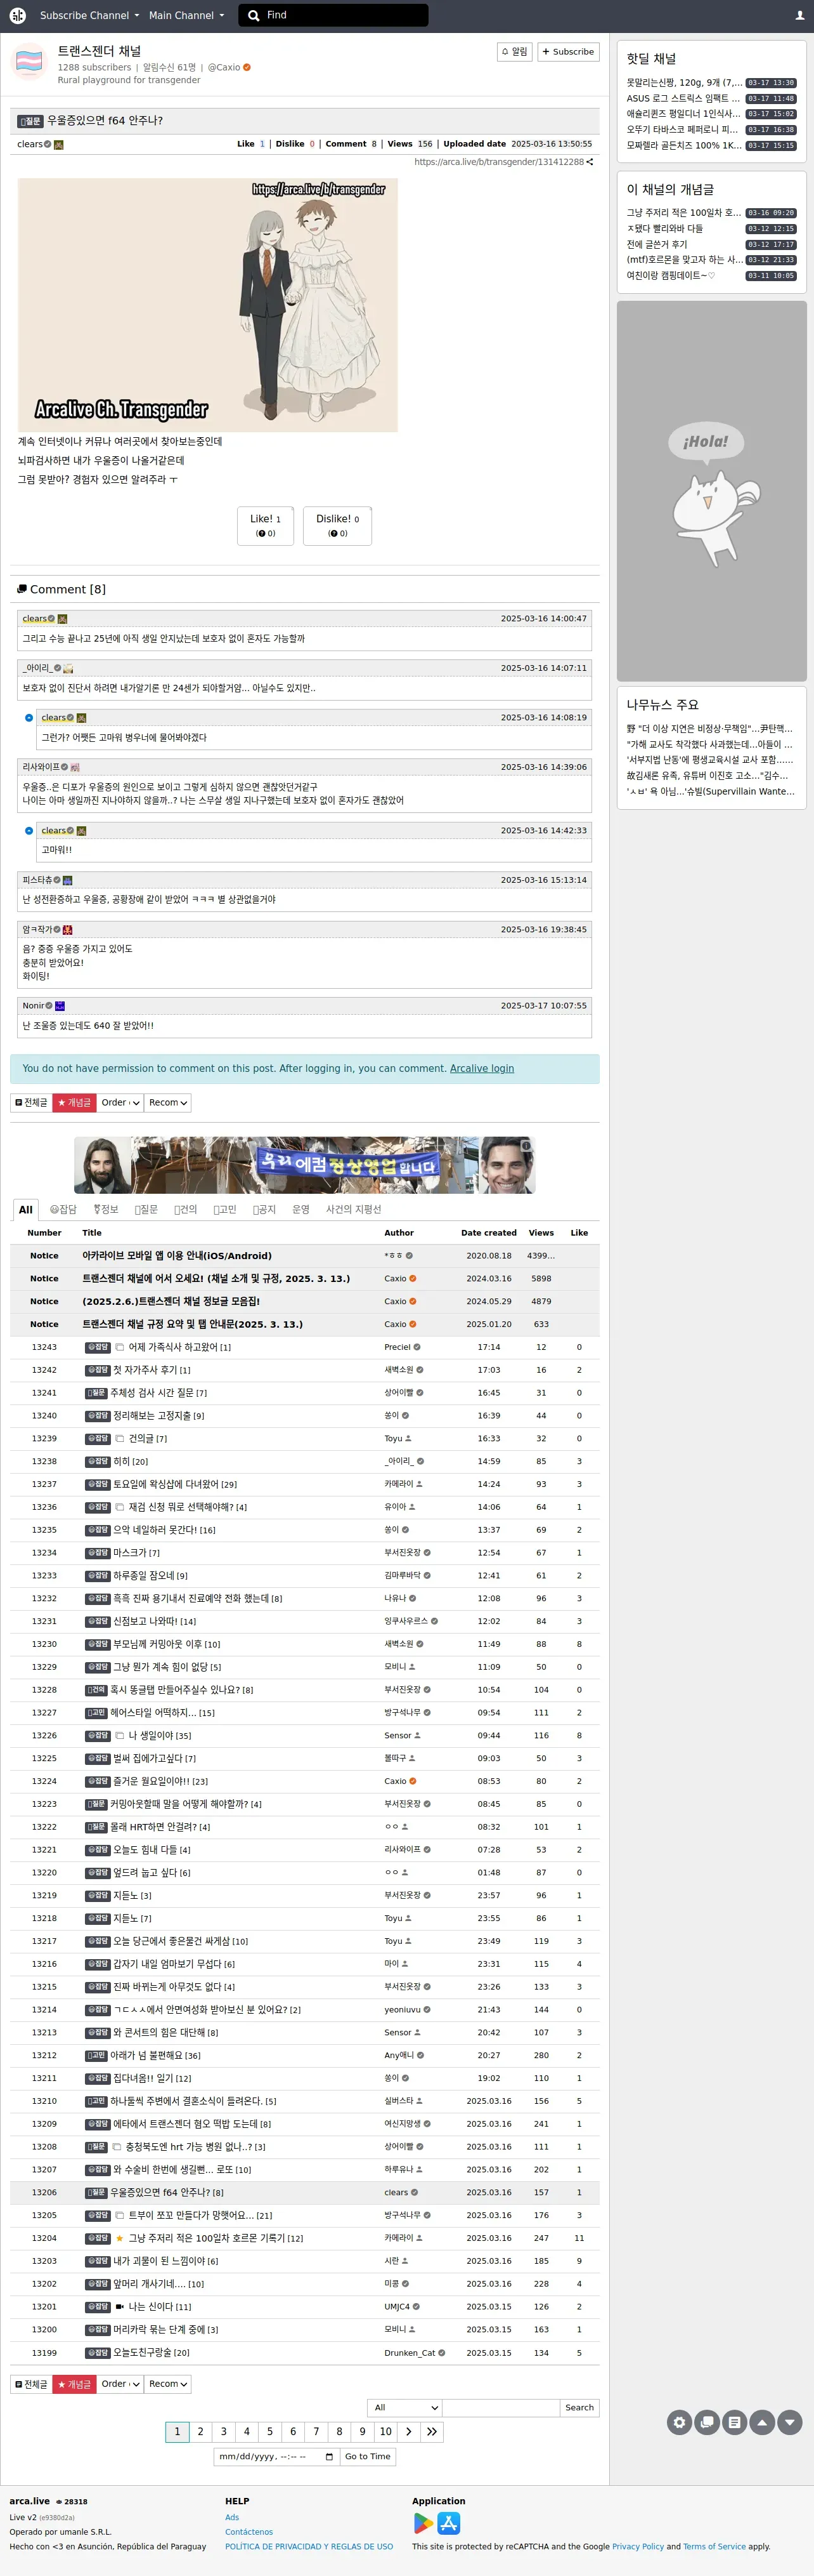The height and width of the screenshot is (2576, 814).
Task: Click the floating scroll-to-top arrow button
Action: coord(762,2422)
